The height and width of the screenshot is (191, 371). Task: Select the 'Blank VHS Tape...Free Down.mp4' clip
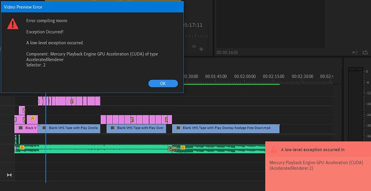(x=226, y=128)
